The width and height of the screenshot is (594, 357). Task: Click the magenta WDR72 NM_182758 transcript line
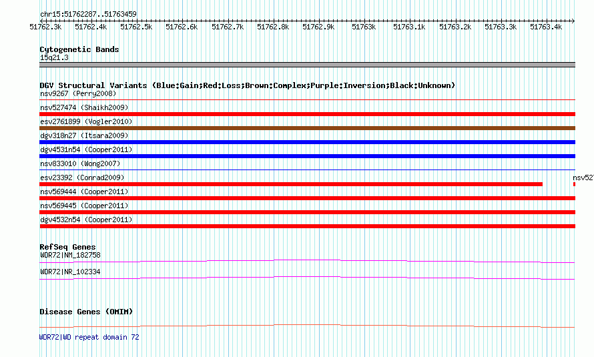(x=307, y=261)
